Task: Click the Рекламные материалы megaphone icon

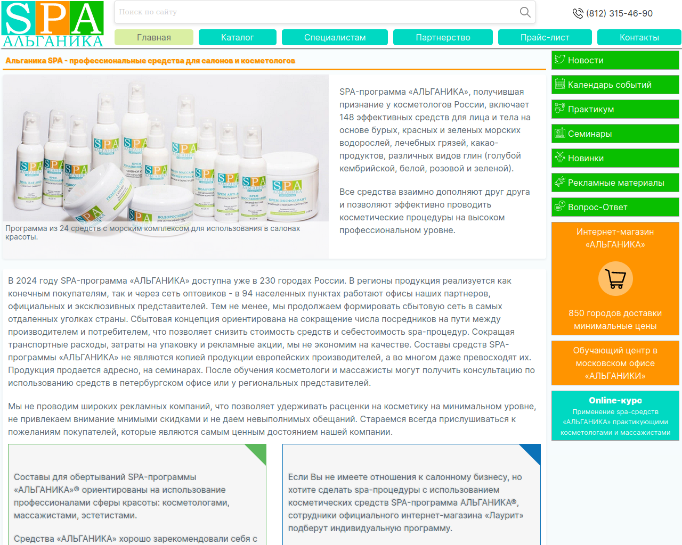Action: [x=559, y=181]
